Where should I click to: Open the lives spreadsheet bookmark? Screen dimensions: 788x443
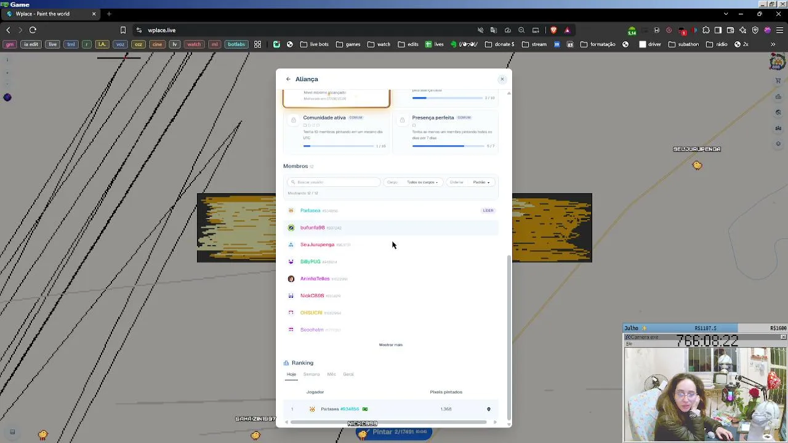click(x=434, y=44)
